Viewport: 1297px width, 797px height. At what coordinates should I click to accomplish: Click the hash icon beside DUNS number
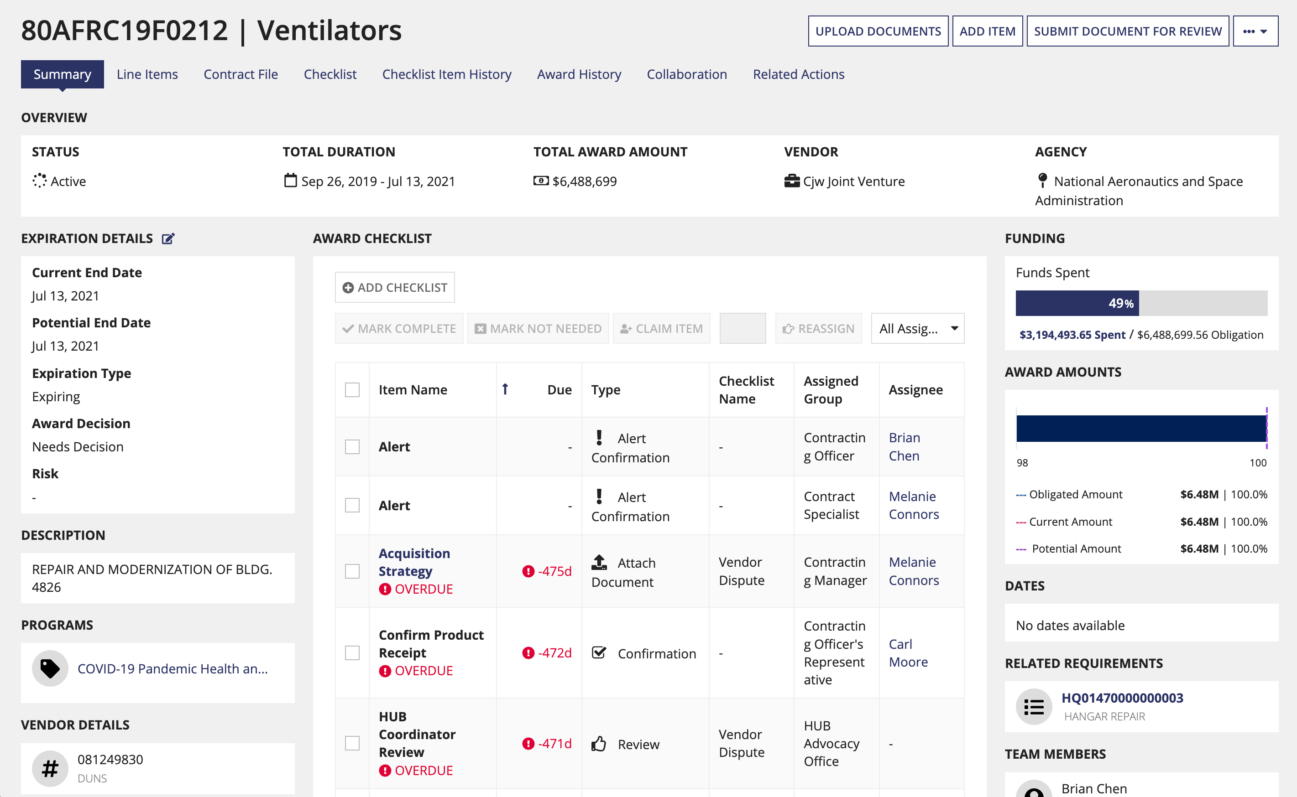point(50,769)
